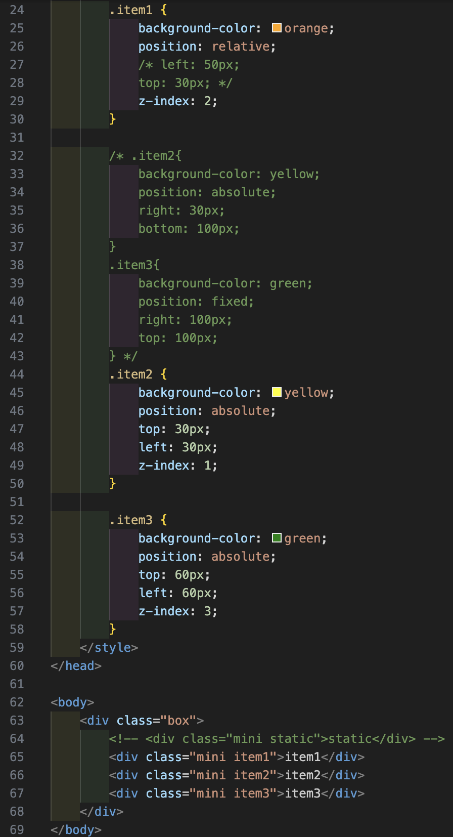
Task: Click the closing '</div>' on line 68
Action: pyautogui.click(x=102, y=811)
